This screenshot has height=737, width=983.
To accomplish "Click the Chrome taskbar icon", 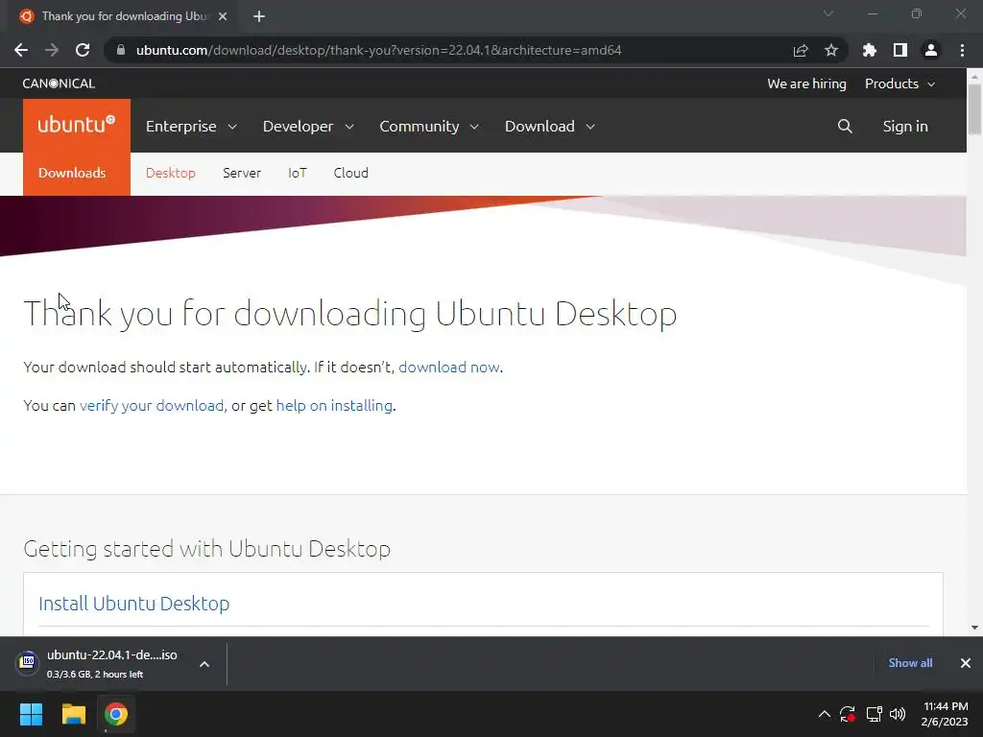I will click(116, 714).
